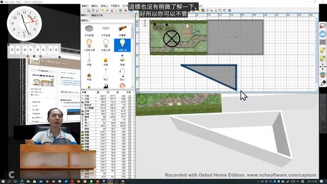
Task: Click the topmost screen-pen sidebar icon
Action: tap(322, 26)
